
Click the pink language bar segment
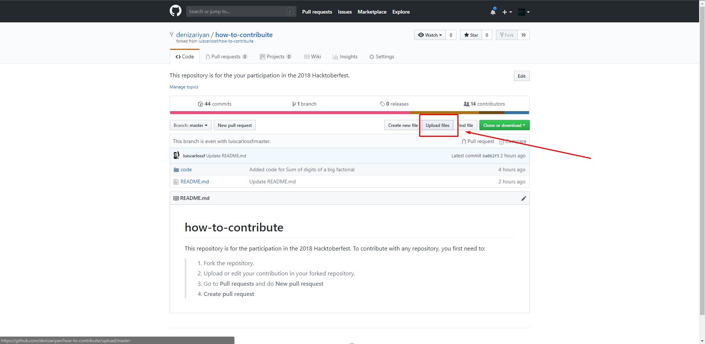point(290,113)
